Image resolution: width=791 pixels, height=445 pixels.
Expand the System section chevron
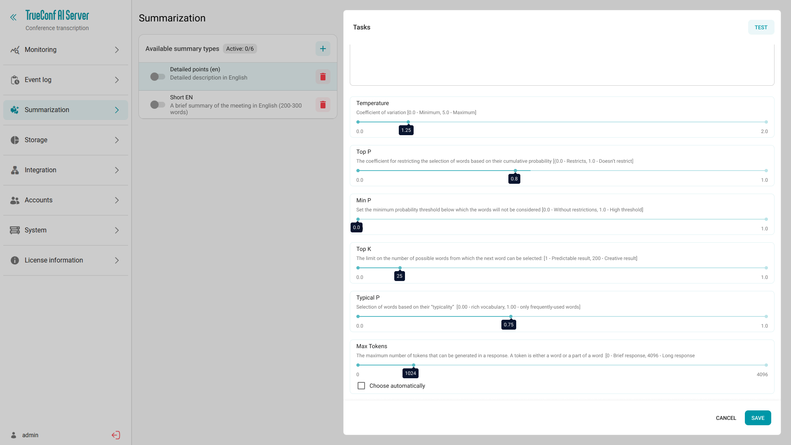click(117, 230)
